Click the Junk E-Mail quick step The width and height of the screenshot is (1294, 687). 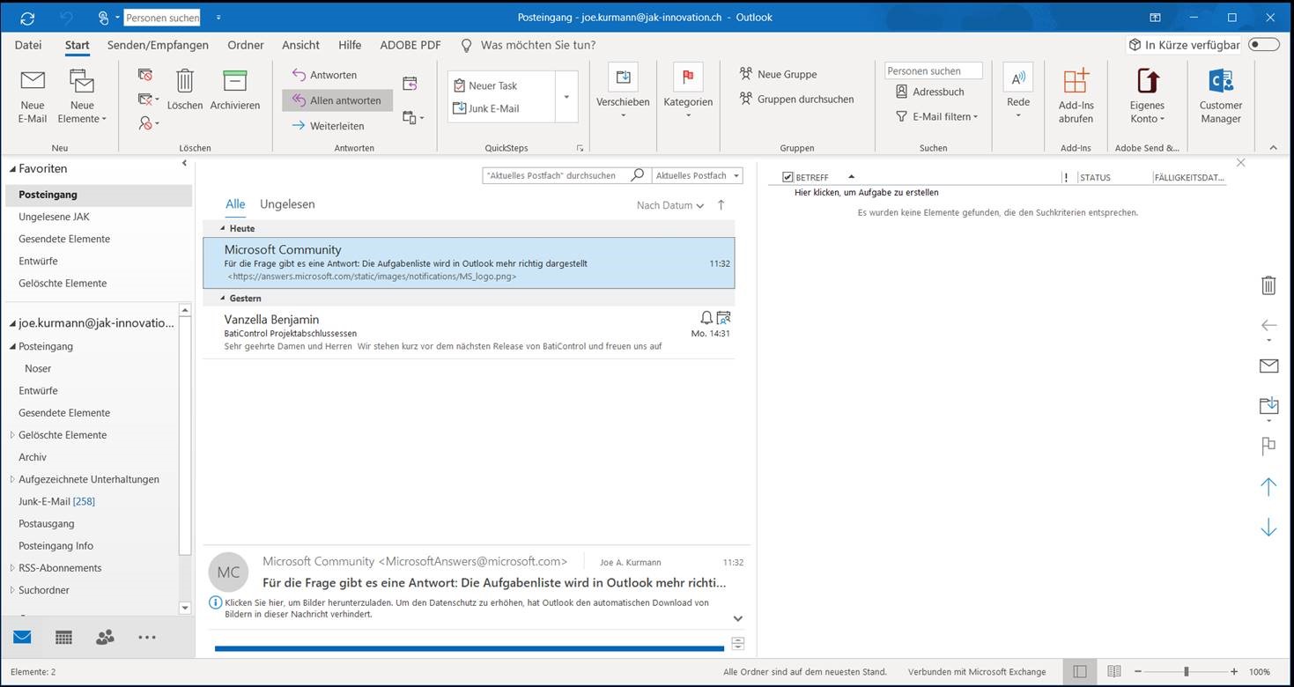click(493, 108)
